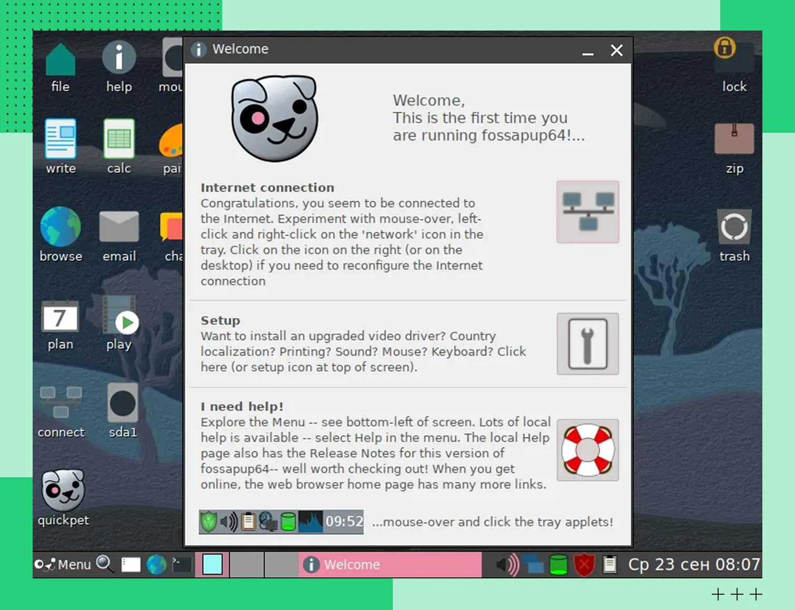
Task: Click the Internet connection network button
Action: click(588, 212)
